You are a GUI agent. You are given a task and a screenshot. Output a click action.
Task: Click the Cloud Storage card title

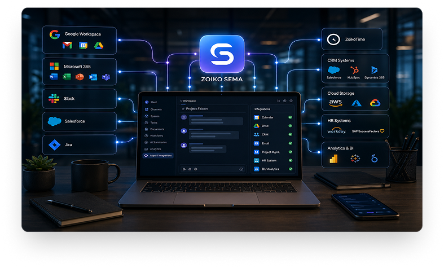tap(341, 93)
